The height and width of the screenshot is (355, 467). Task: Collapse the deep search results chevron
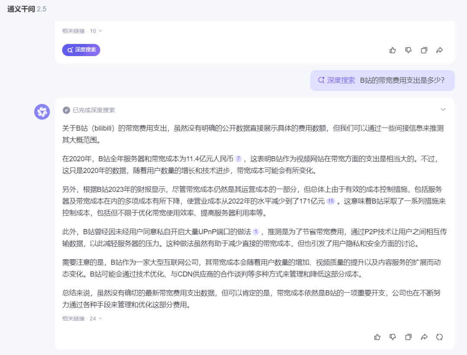[x=443, y=110]
